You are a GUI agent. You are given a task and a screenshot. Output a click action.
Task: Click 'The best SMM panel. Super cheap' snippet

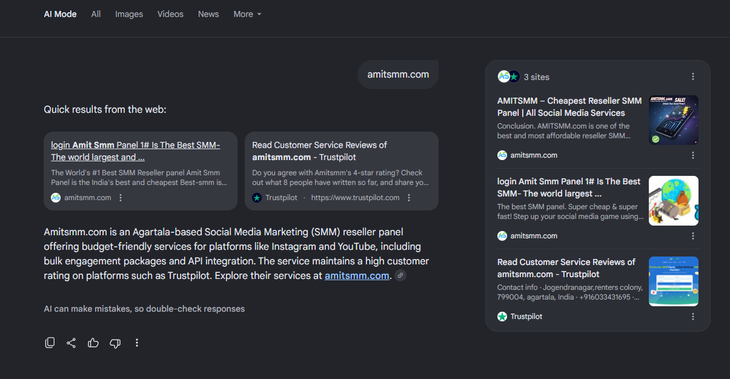[571, 212]
